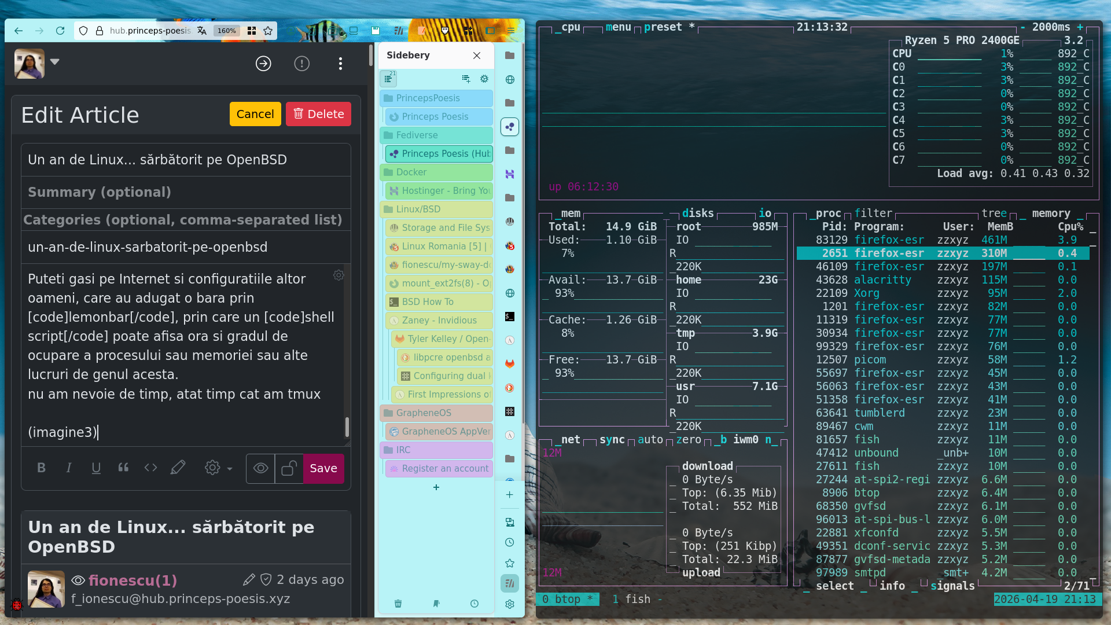
Task: Toggle post preview with eye icon
Action: pyautogui.click(x=260, y=468)
